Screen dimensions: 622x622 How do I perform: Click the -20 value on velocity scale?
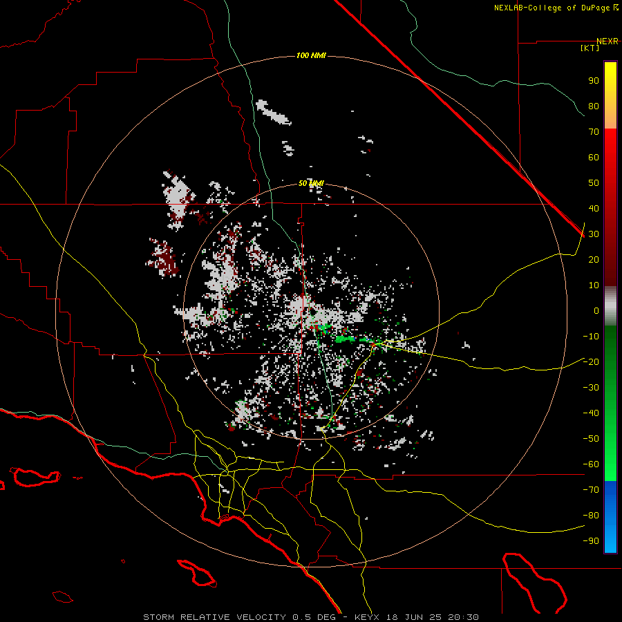click(591, 362)
